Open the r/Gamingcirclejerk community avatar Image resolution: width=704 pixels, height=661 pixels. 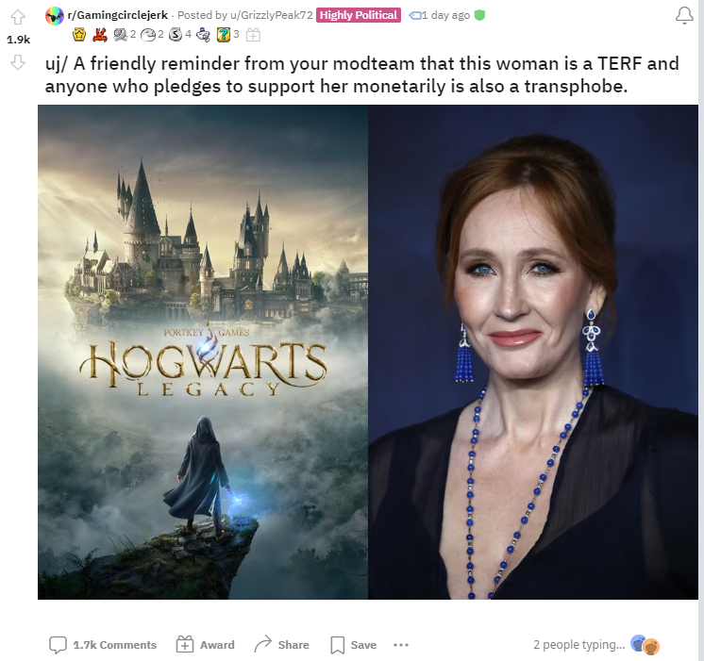click(x=55, y=16)
